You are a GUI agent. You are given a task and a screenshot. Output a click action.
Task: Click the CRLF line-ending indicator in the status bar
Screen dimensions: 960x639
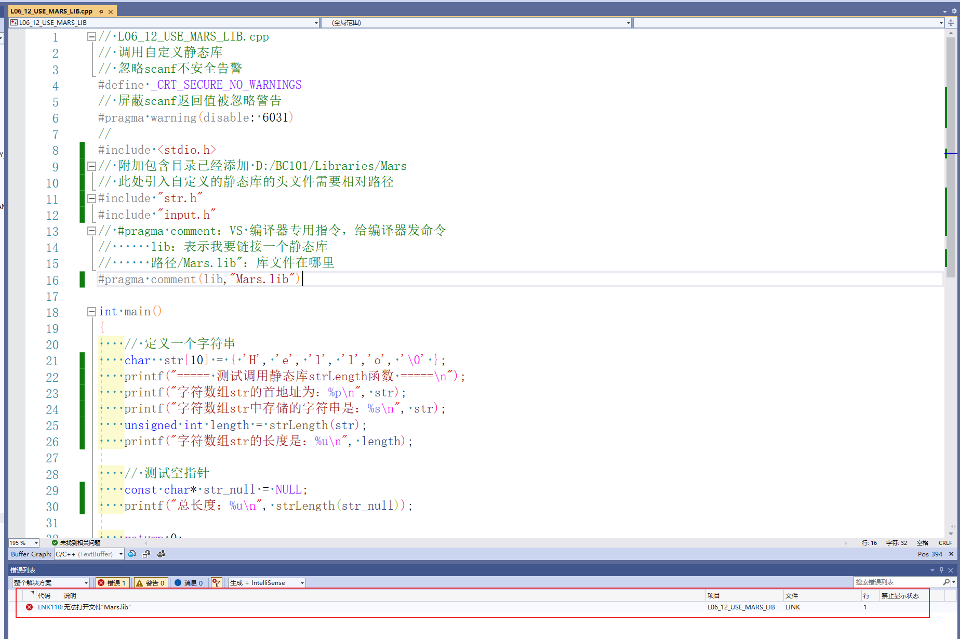click(945, 542)
